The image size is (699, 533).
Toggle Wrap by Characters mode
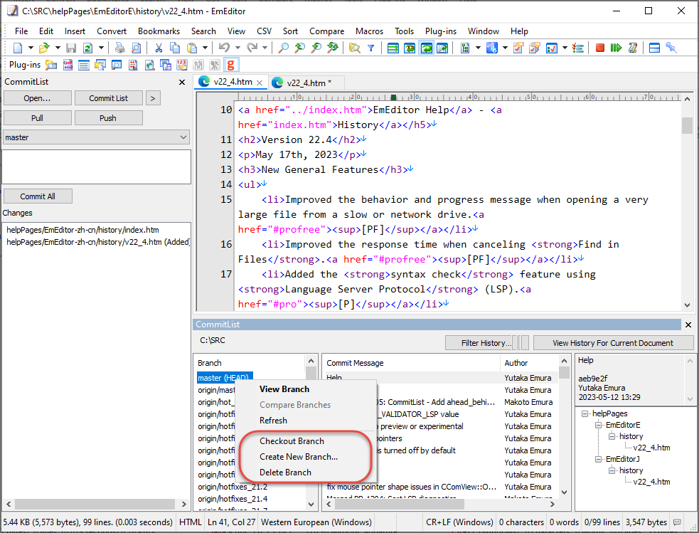click(x=410, y=48)
